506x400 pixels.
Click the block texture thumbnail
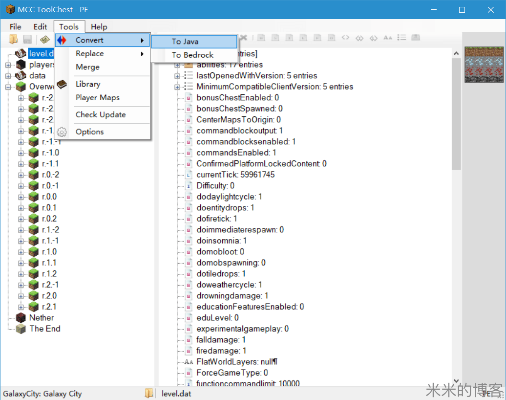click(484, 64)
